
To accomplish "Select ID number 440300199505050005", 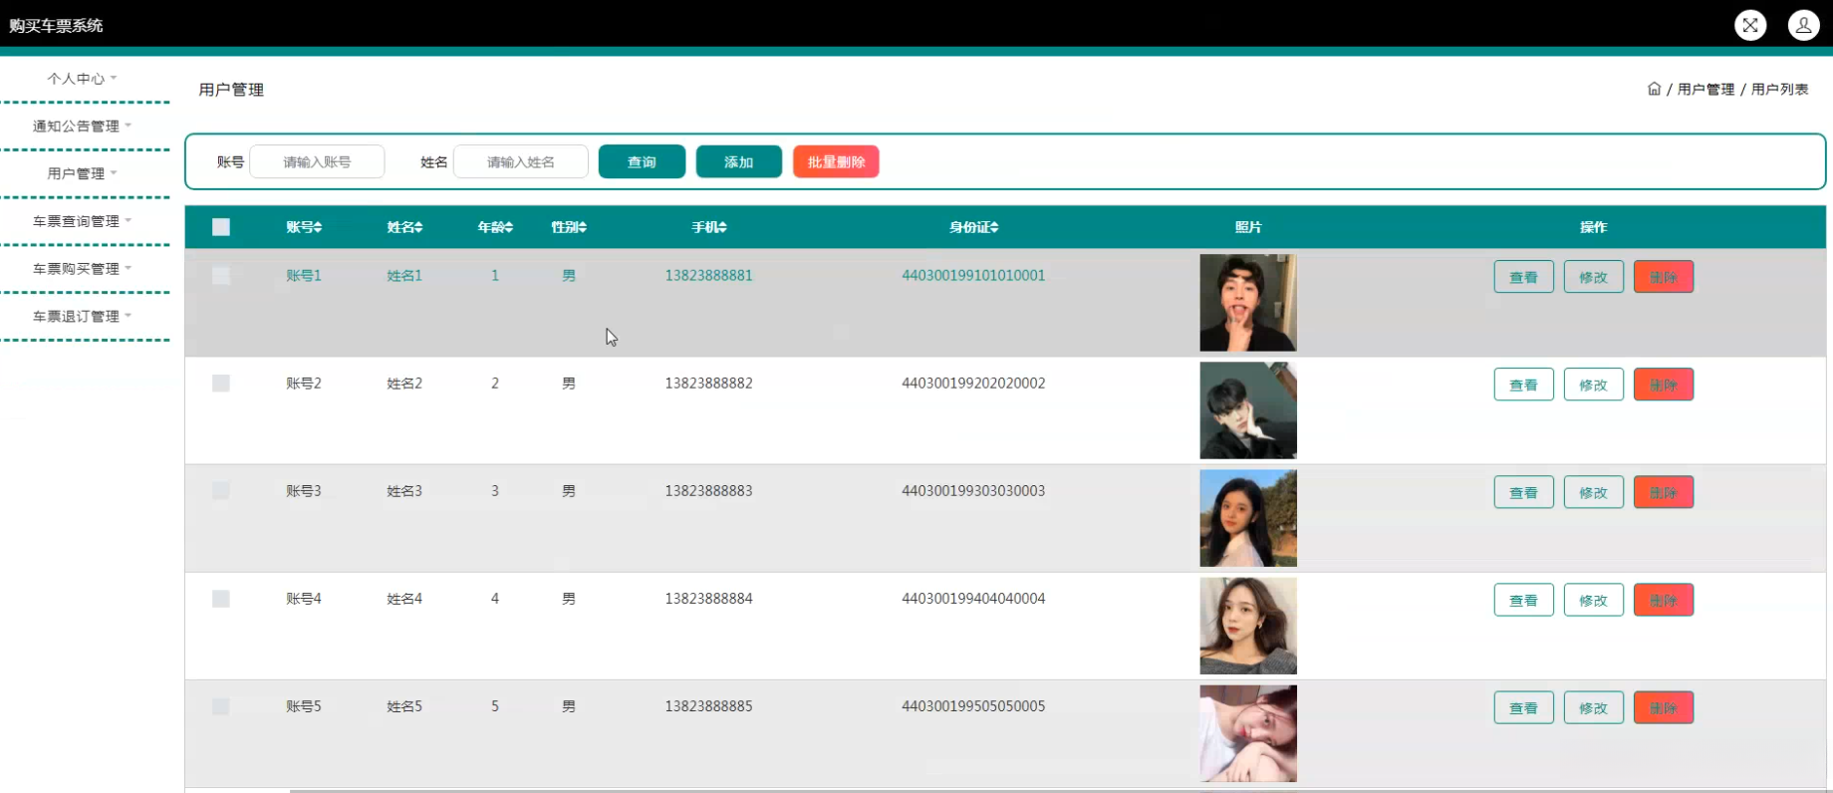I will (x=973, y=706).
